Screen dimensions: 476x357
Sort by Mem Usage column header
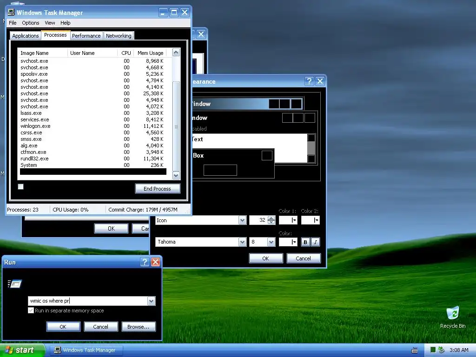point(150,53)
